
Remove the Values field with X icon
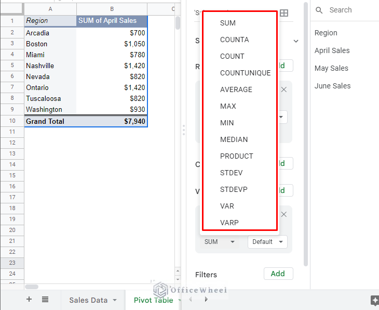[284, 214]
